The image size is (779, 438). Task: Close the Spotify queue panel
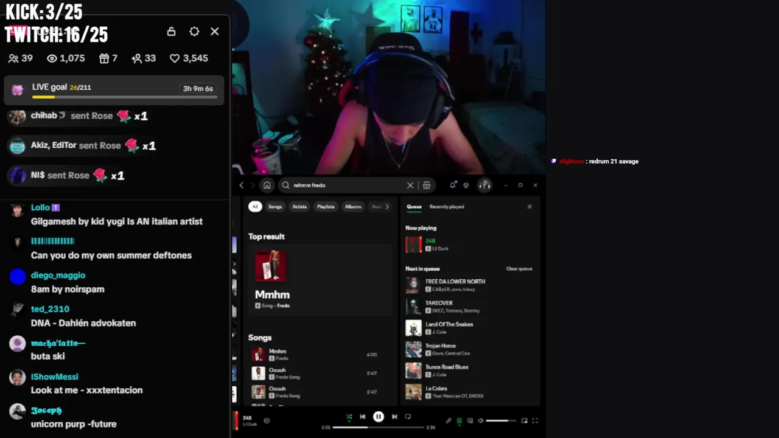point(529,206)
